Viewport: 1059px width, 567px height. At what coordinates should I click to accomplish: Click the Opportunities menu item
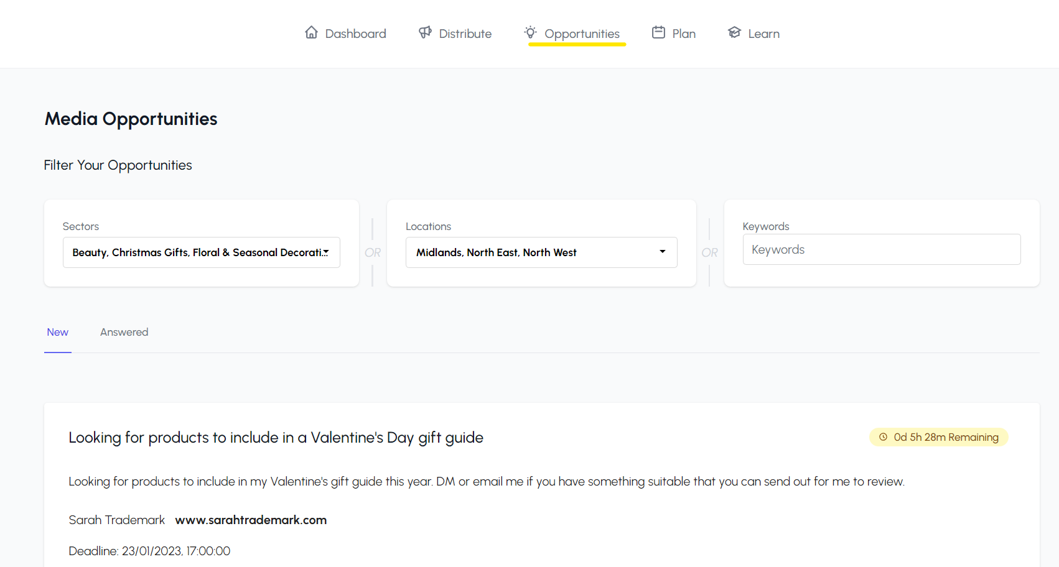point(581,34)
